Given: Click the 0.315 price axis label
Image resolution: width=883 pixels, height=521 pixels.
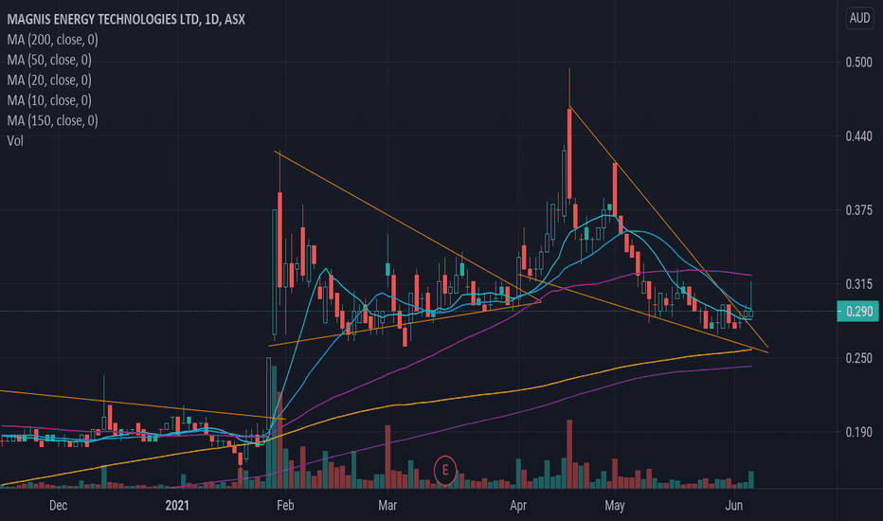Looking at the screenshot, I should [x=858, y=284].
